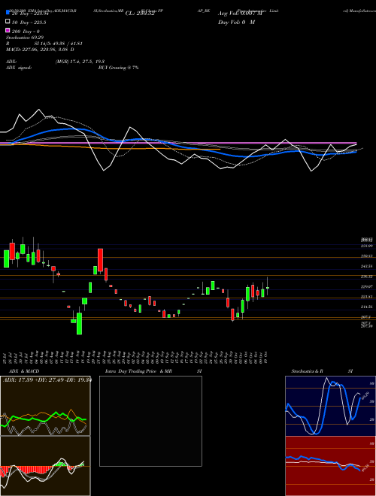
Task: Click the 'BUY Growing @ 7%' signal text
Action: 118,68
